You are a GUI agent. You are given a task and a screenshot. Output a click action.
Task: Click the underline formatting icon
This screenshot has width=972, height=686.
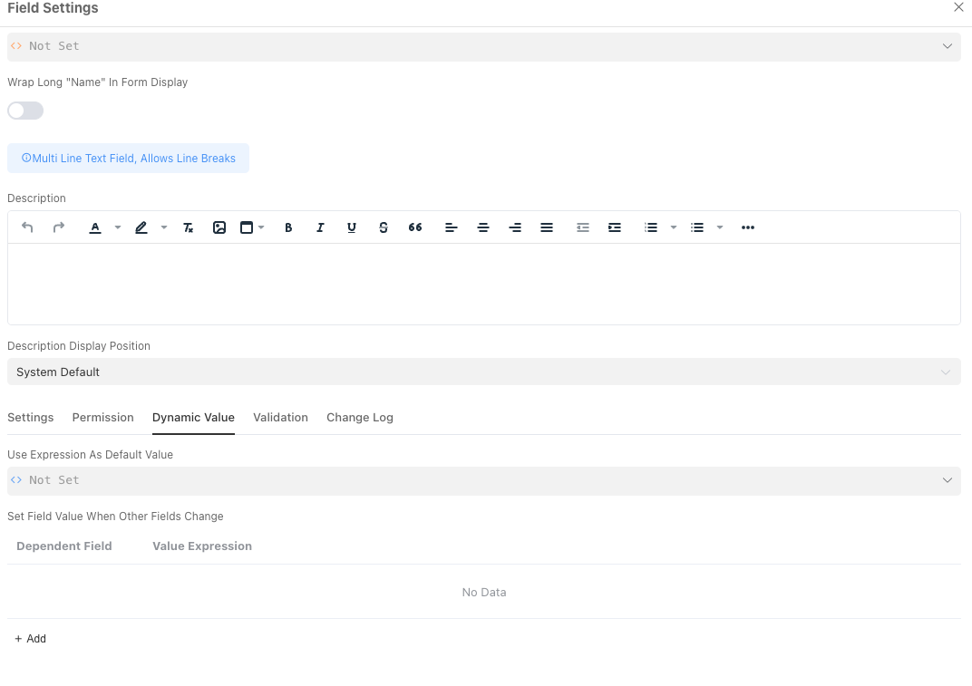[352, 227]
